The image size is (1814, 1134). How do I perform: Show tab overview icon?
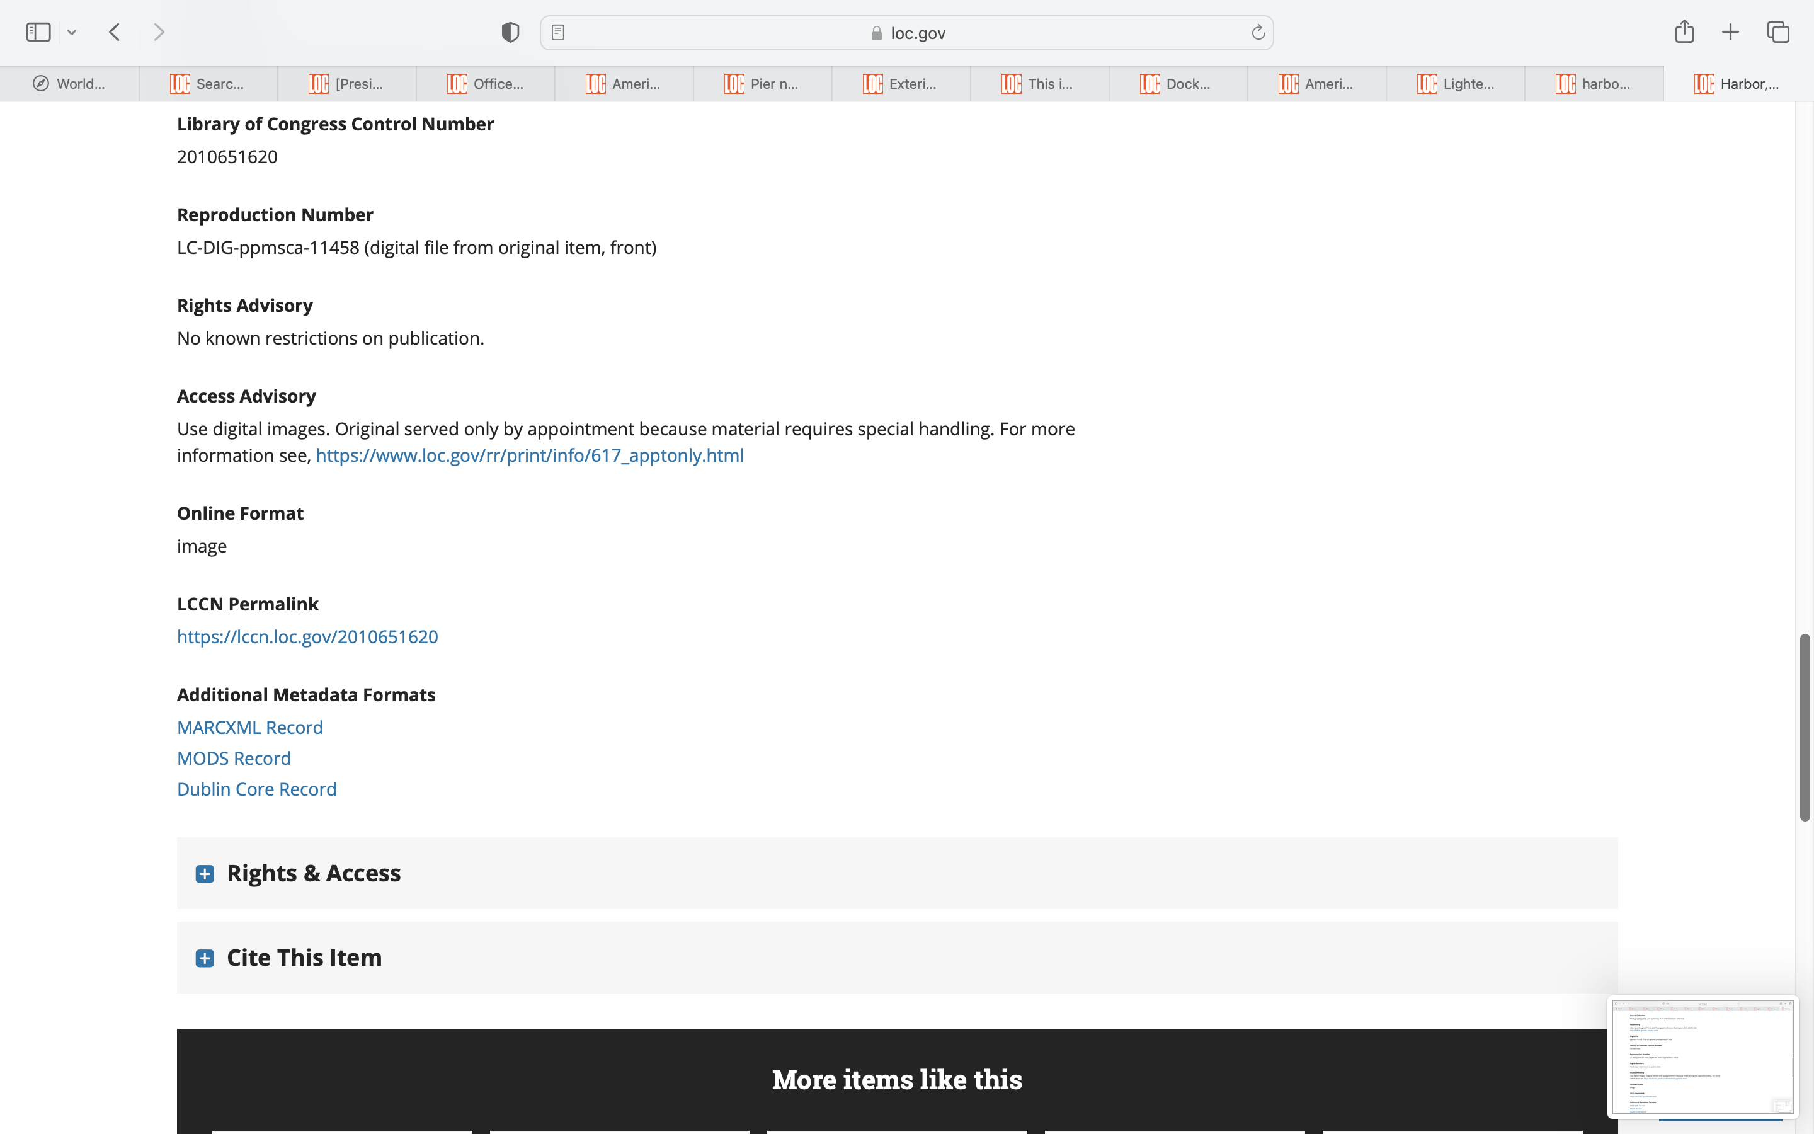point(1778,32)
